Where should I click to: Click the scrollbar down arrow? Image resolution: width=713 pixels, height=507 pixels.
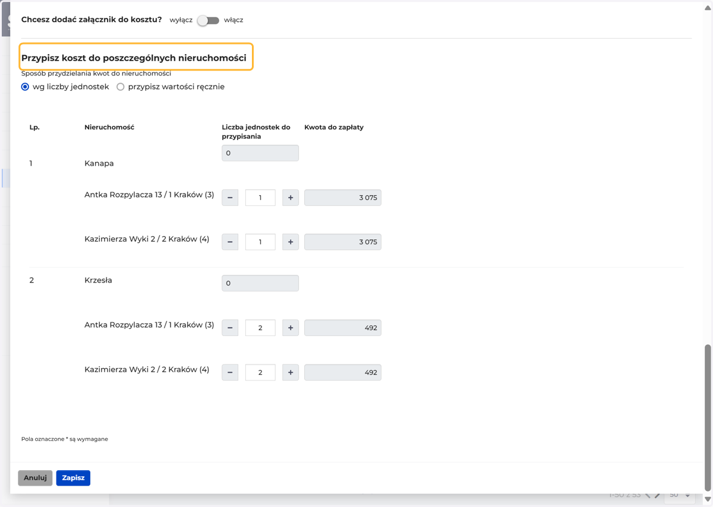[708, 499]
